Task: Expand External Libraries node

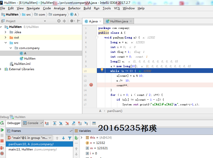Action: 1,69
